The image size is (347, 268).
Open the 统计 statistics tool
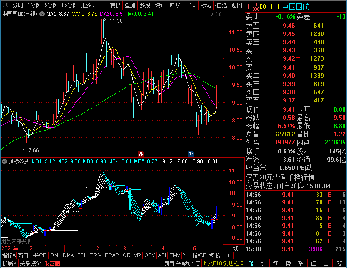(160, 5)
